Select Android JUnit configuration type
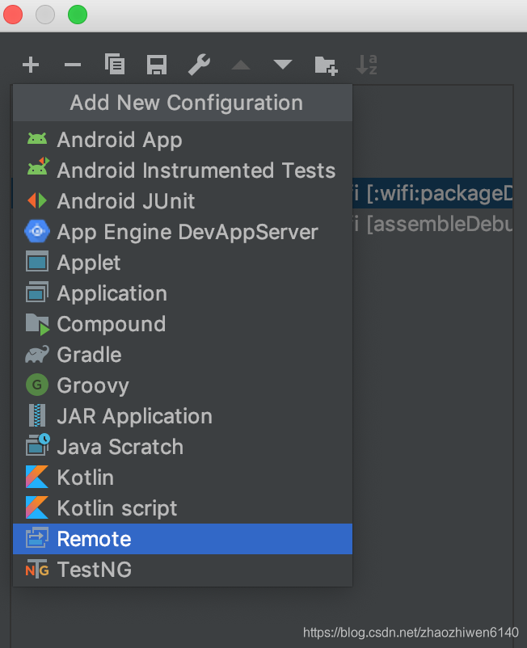Image resolution: width=527 pixels, height=648 pixels. (126, 201)
